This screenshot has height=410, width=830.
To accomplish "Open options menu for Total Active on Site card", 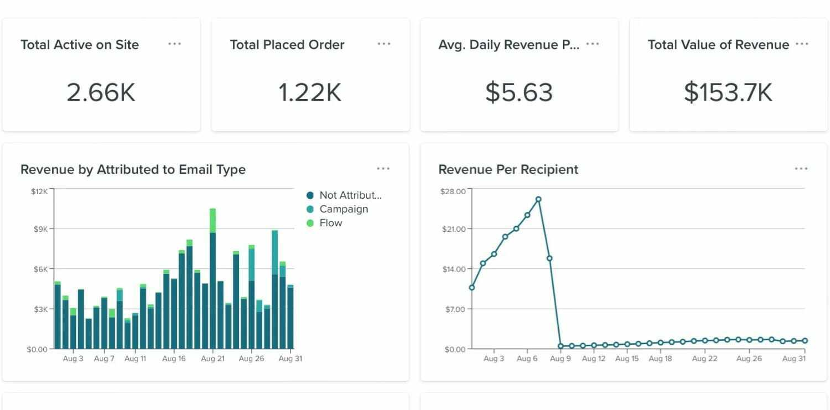I will pos(175,44).
